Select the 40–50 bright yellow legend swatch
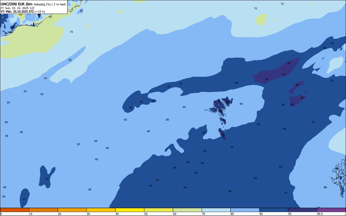Screen dimensions: 346x216 click(x=130, y=210)
